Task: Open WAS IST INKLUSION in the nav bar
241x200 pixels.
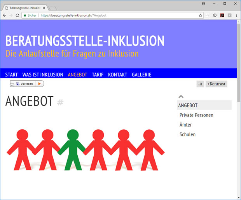Action: (x=43, y=75)
